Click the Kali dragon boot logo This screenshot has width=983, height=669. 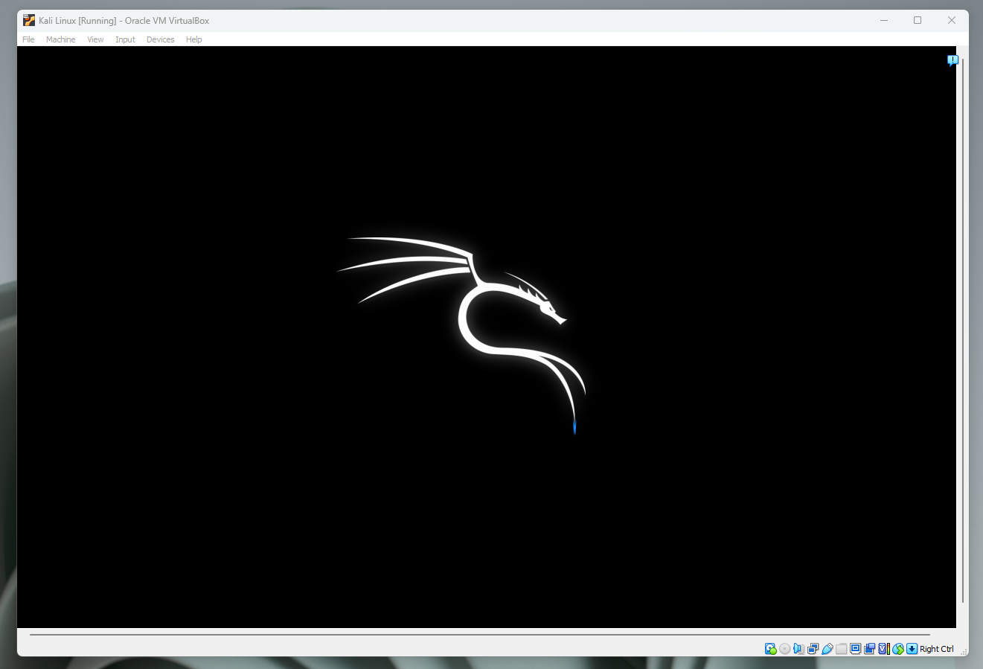click(x=461, y=335)
